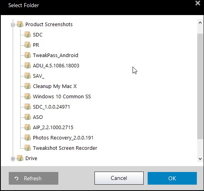Click the vertical scrollbar thumb
This screenshot has height=191, width=204.
click(200, 86)
